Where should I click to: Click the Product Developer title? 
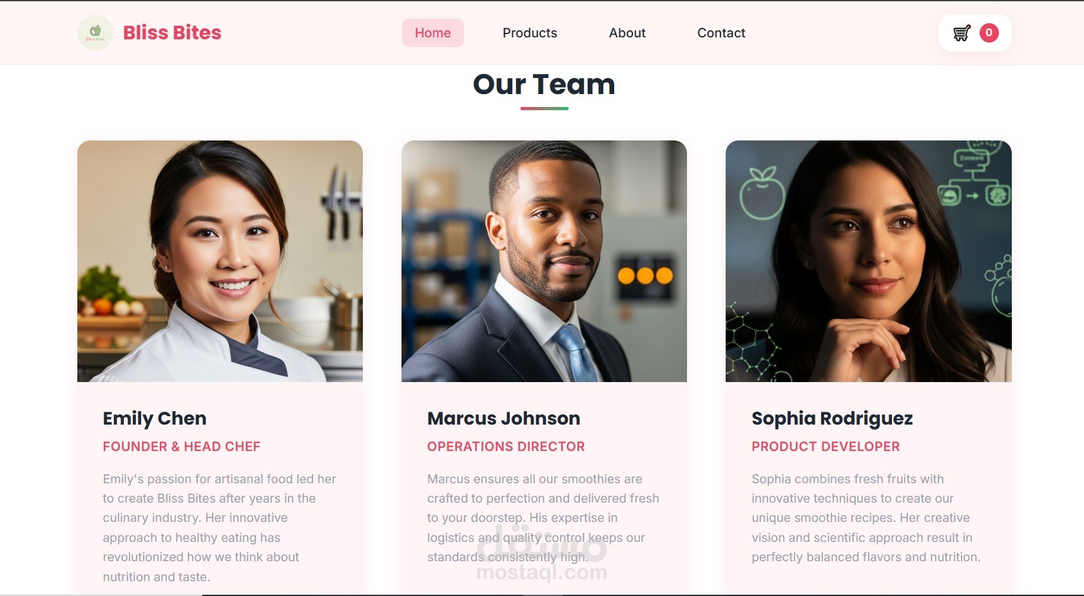tap(826, 447)
